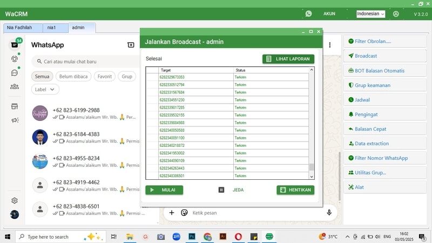Click the Ketik pesan message field
Viewport: 432px width, 243px height.
coord(256,213)
